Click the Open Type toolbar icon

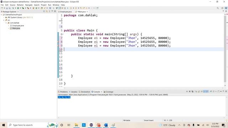tap(42, 8)
